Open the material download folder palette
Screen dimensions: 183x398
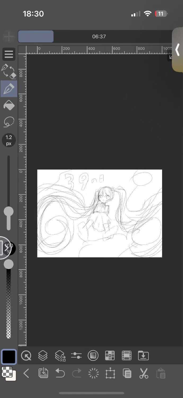click(x=143, y=355)
